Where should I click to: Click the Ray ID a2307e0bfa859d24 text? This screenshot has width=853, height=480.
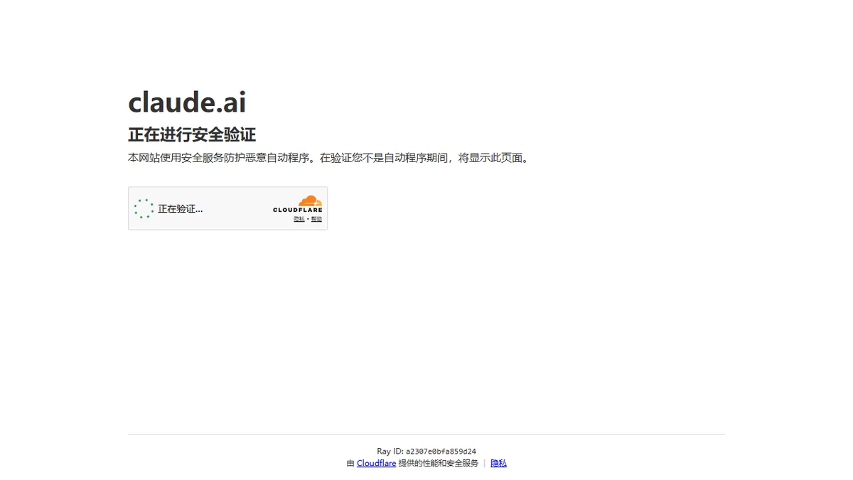point(426,452)
